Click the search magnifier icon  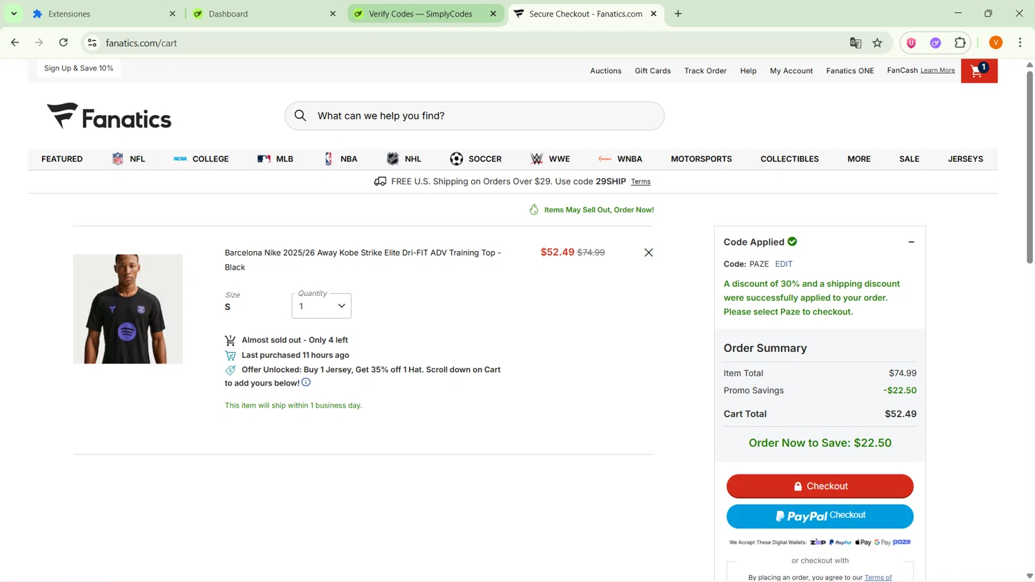300,116
